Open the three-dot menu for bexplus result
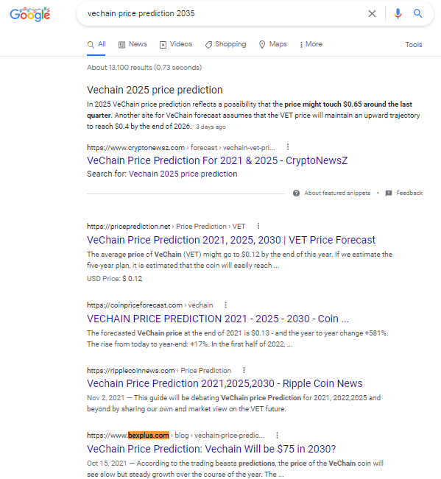This screenshot has width=441, height=479. tap(277, 435)
